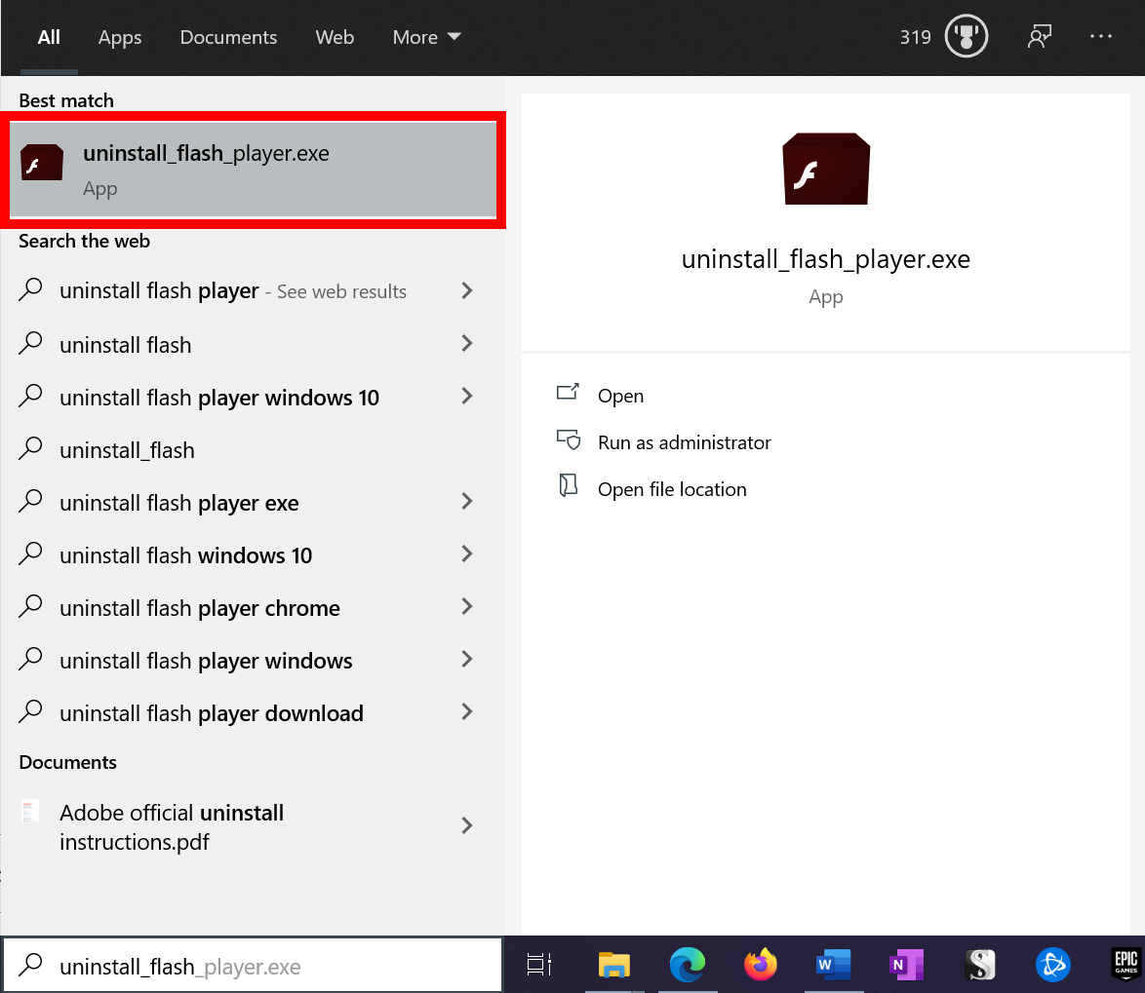Click Run as administrator
This screenshot has height=993, width=1145.
coord(684,442)
